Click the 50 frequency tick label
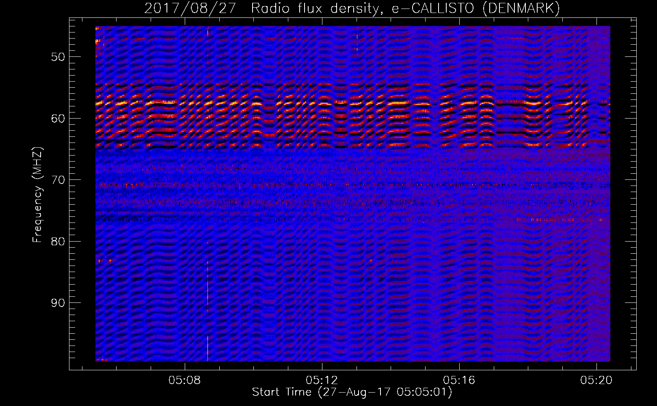The image size is (657, 406). 58,57
